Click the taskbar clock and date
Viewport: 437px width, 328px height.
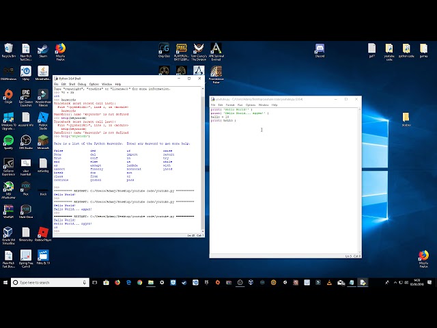[x=417, y=282]
